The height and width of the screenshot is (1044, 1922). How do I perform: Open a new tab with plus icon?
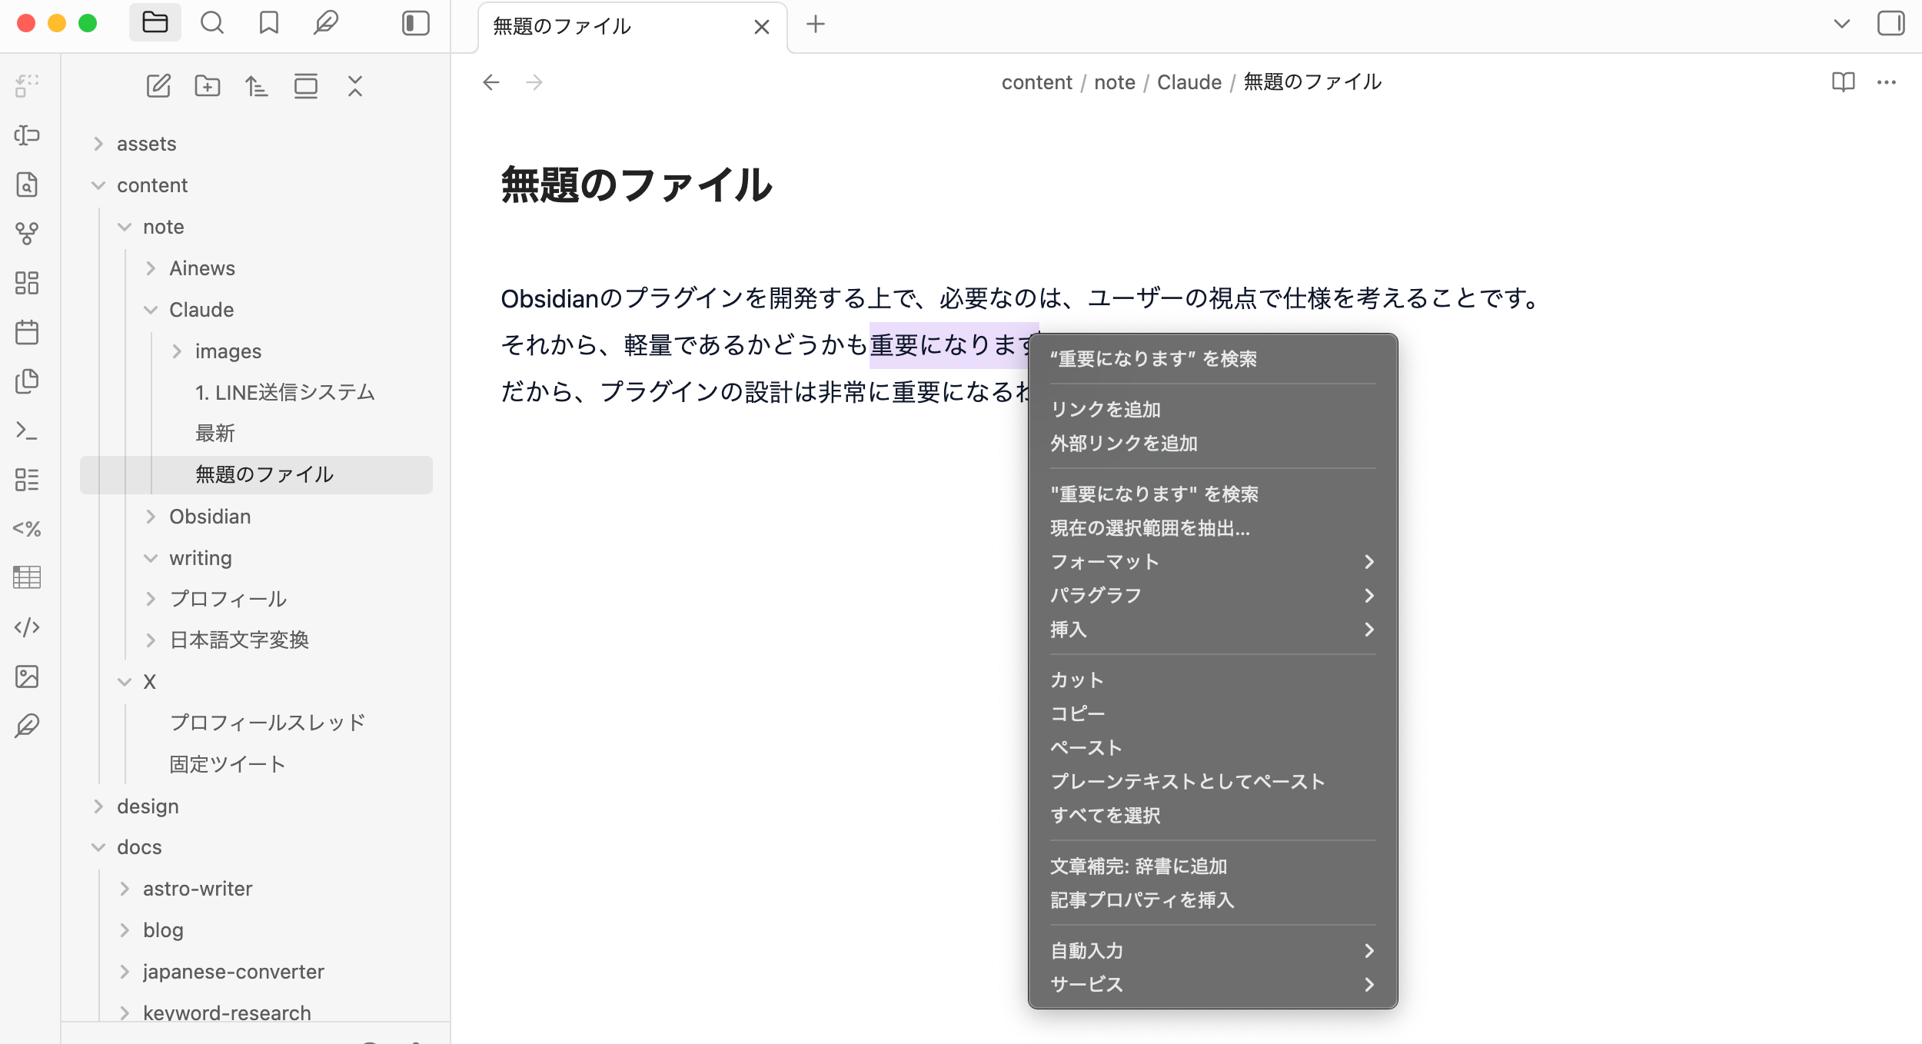pyautogui.click(x=816, y=25)
